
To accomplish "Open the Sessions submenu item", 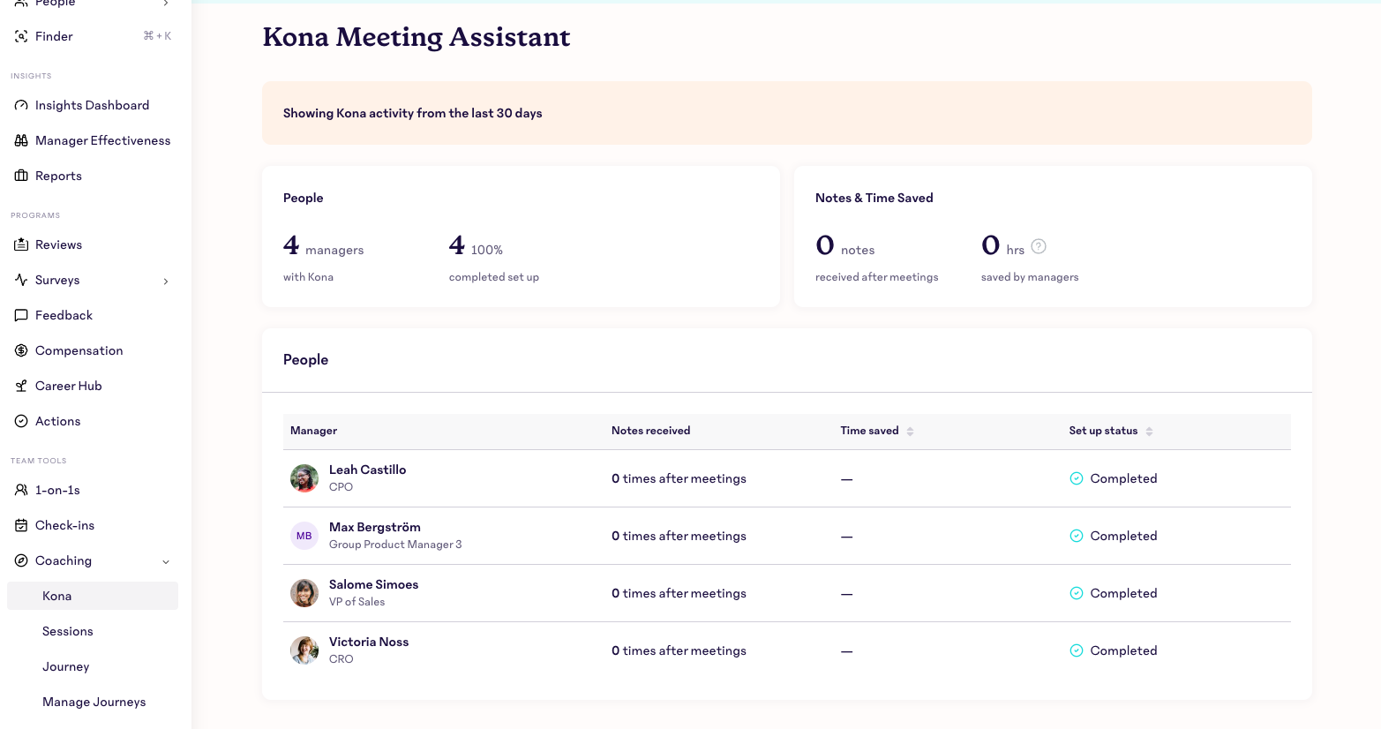I will pyautogui.click(x=68, y=631).
